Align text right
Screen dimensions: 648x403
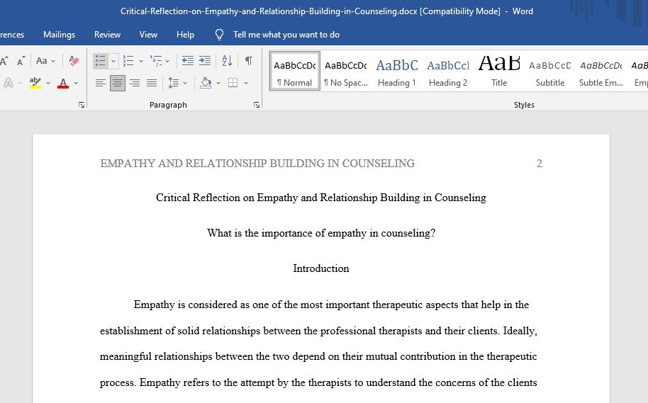pyautogui.click(x=135, y=83)
